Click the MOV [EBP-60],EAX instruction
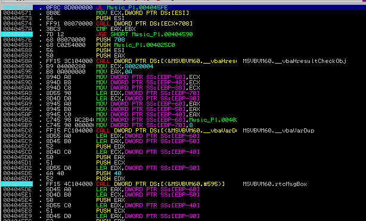Image resolution: width=366 pixels, height=221 pixels. coord(148,104)
